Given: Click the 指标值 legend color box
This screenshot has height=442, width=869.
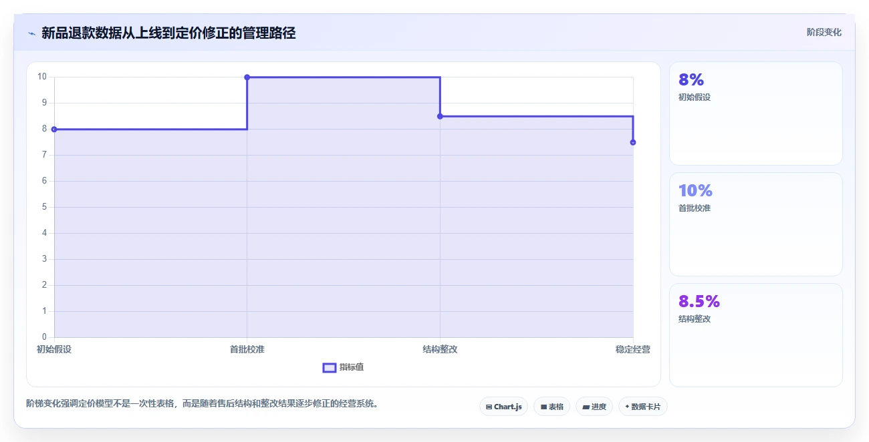Looking at the screenshot, I should [329, 367].
